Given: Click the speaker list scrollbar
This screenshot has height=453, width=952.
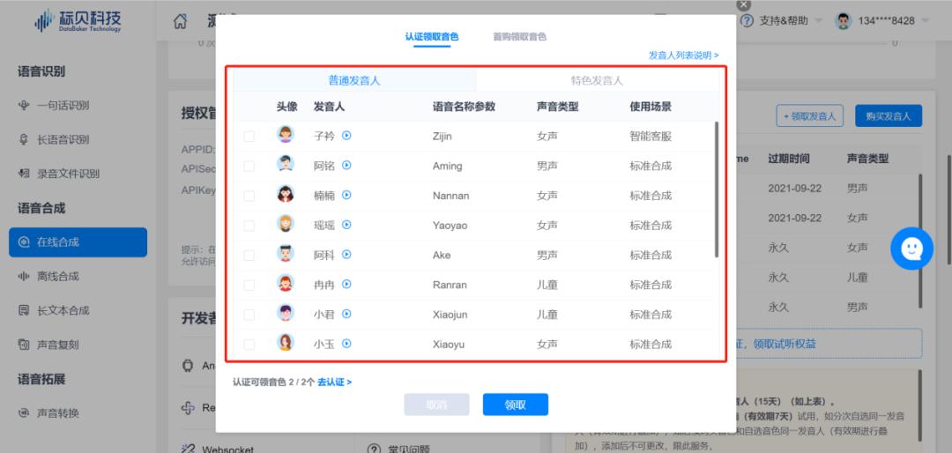Looking at the screenshot, I should pos(716,189).
